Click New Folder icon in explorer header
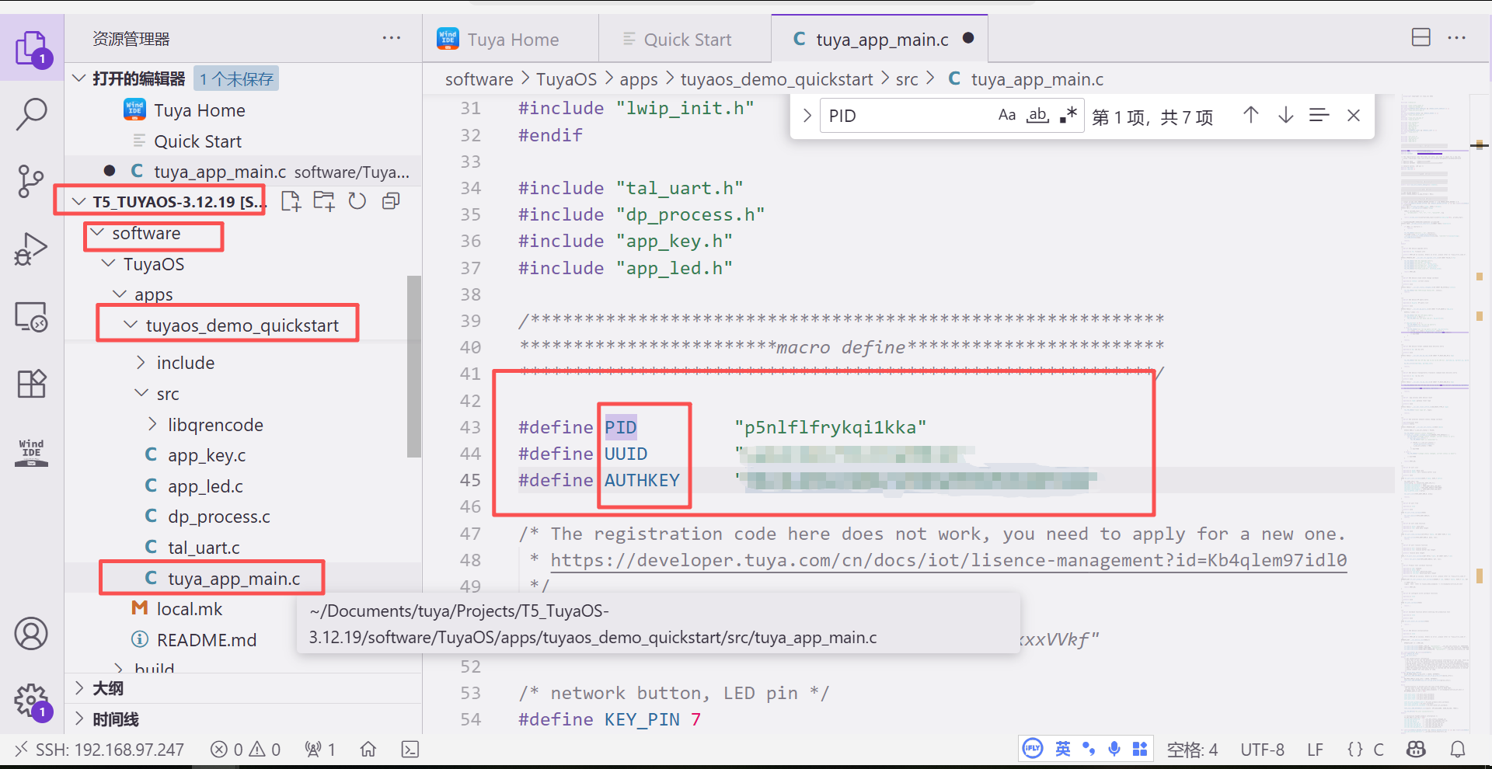Screen dimensions: 1492x769 click(x=324, y=201)
